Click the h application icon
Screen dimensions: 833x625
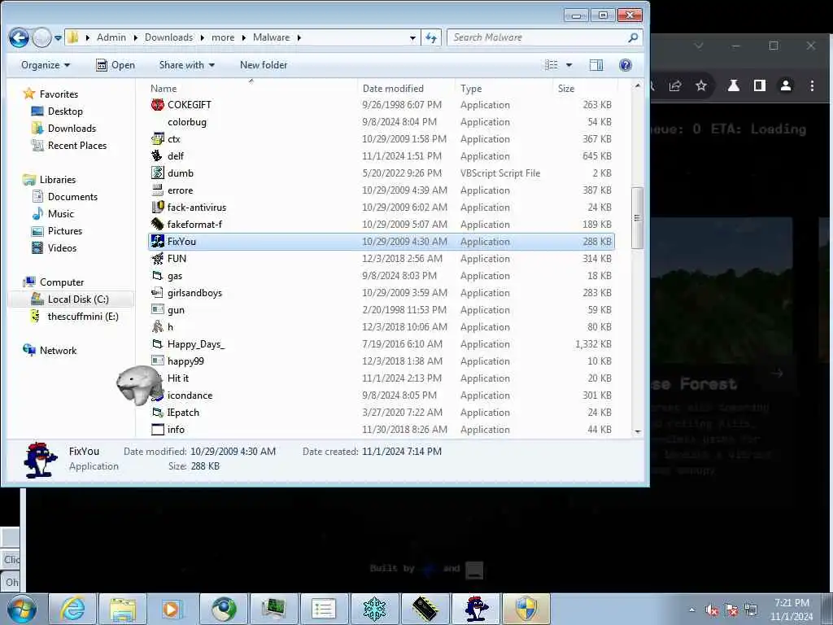pyautogui.click(x=157, y=327)
